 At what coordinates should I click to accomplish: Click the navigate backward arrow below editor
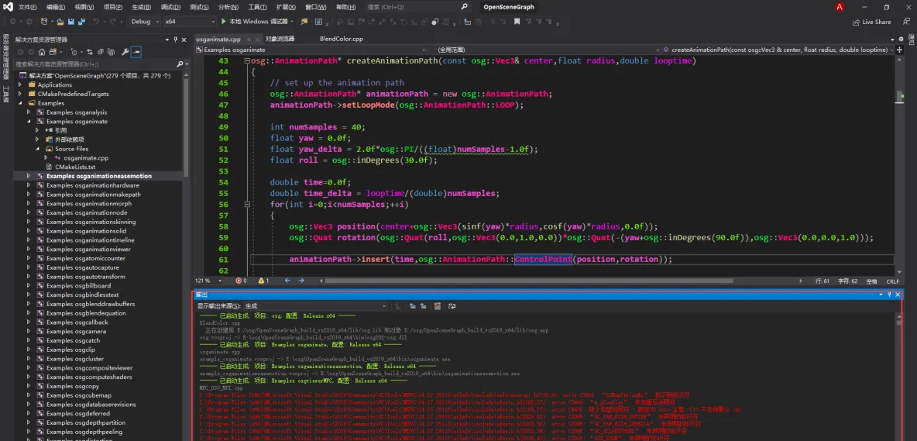287,281
